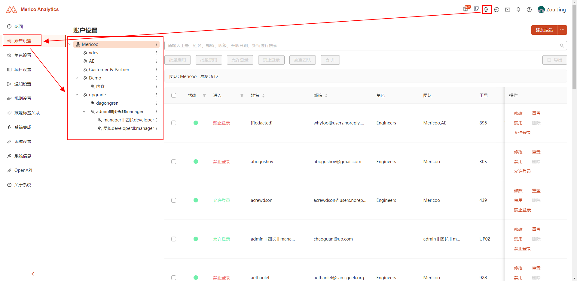The width and height of the screenshot is (577, 281).
Task: Collapse the Demo team node
Action: pyautogui.click(x=77, y=78)
